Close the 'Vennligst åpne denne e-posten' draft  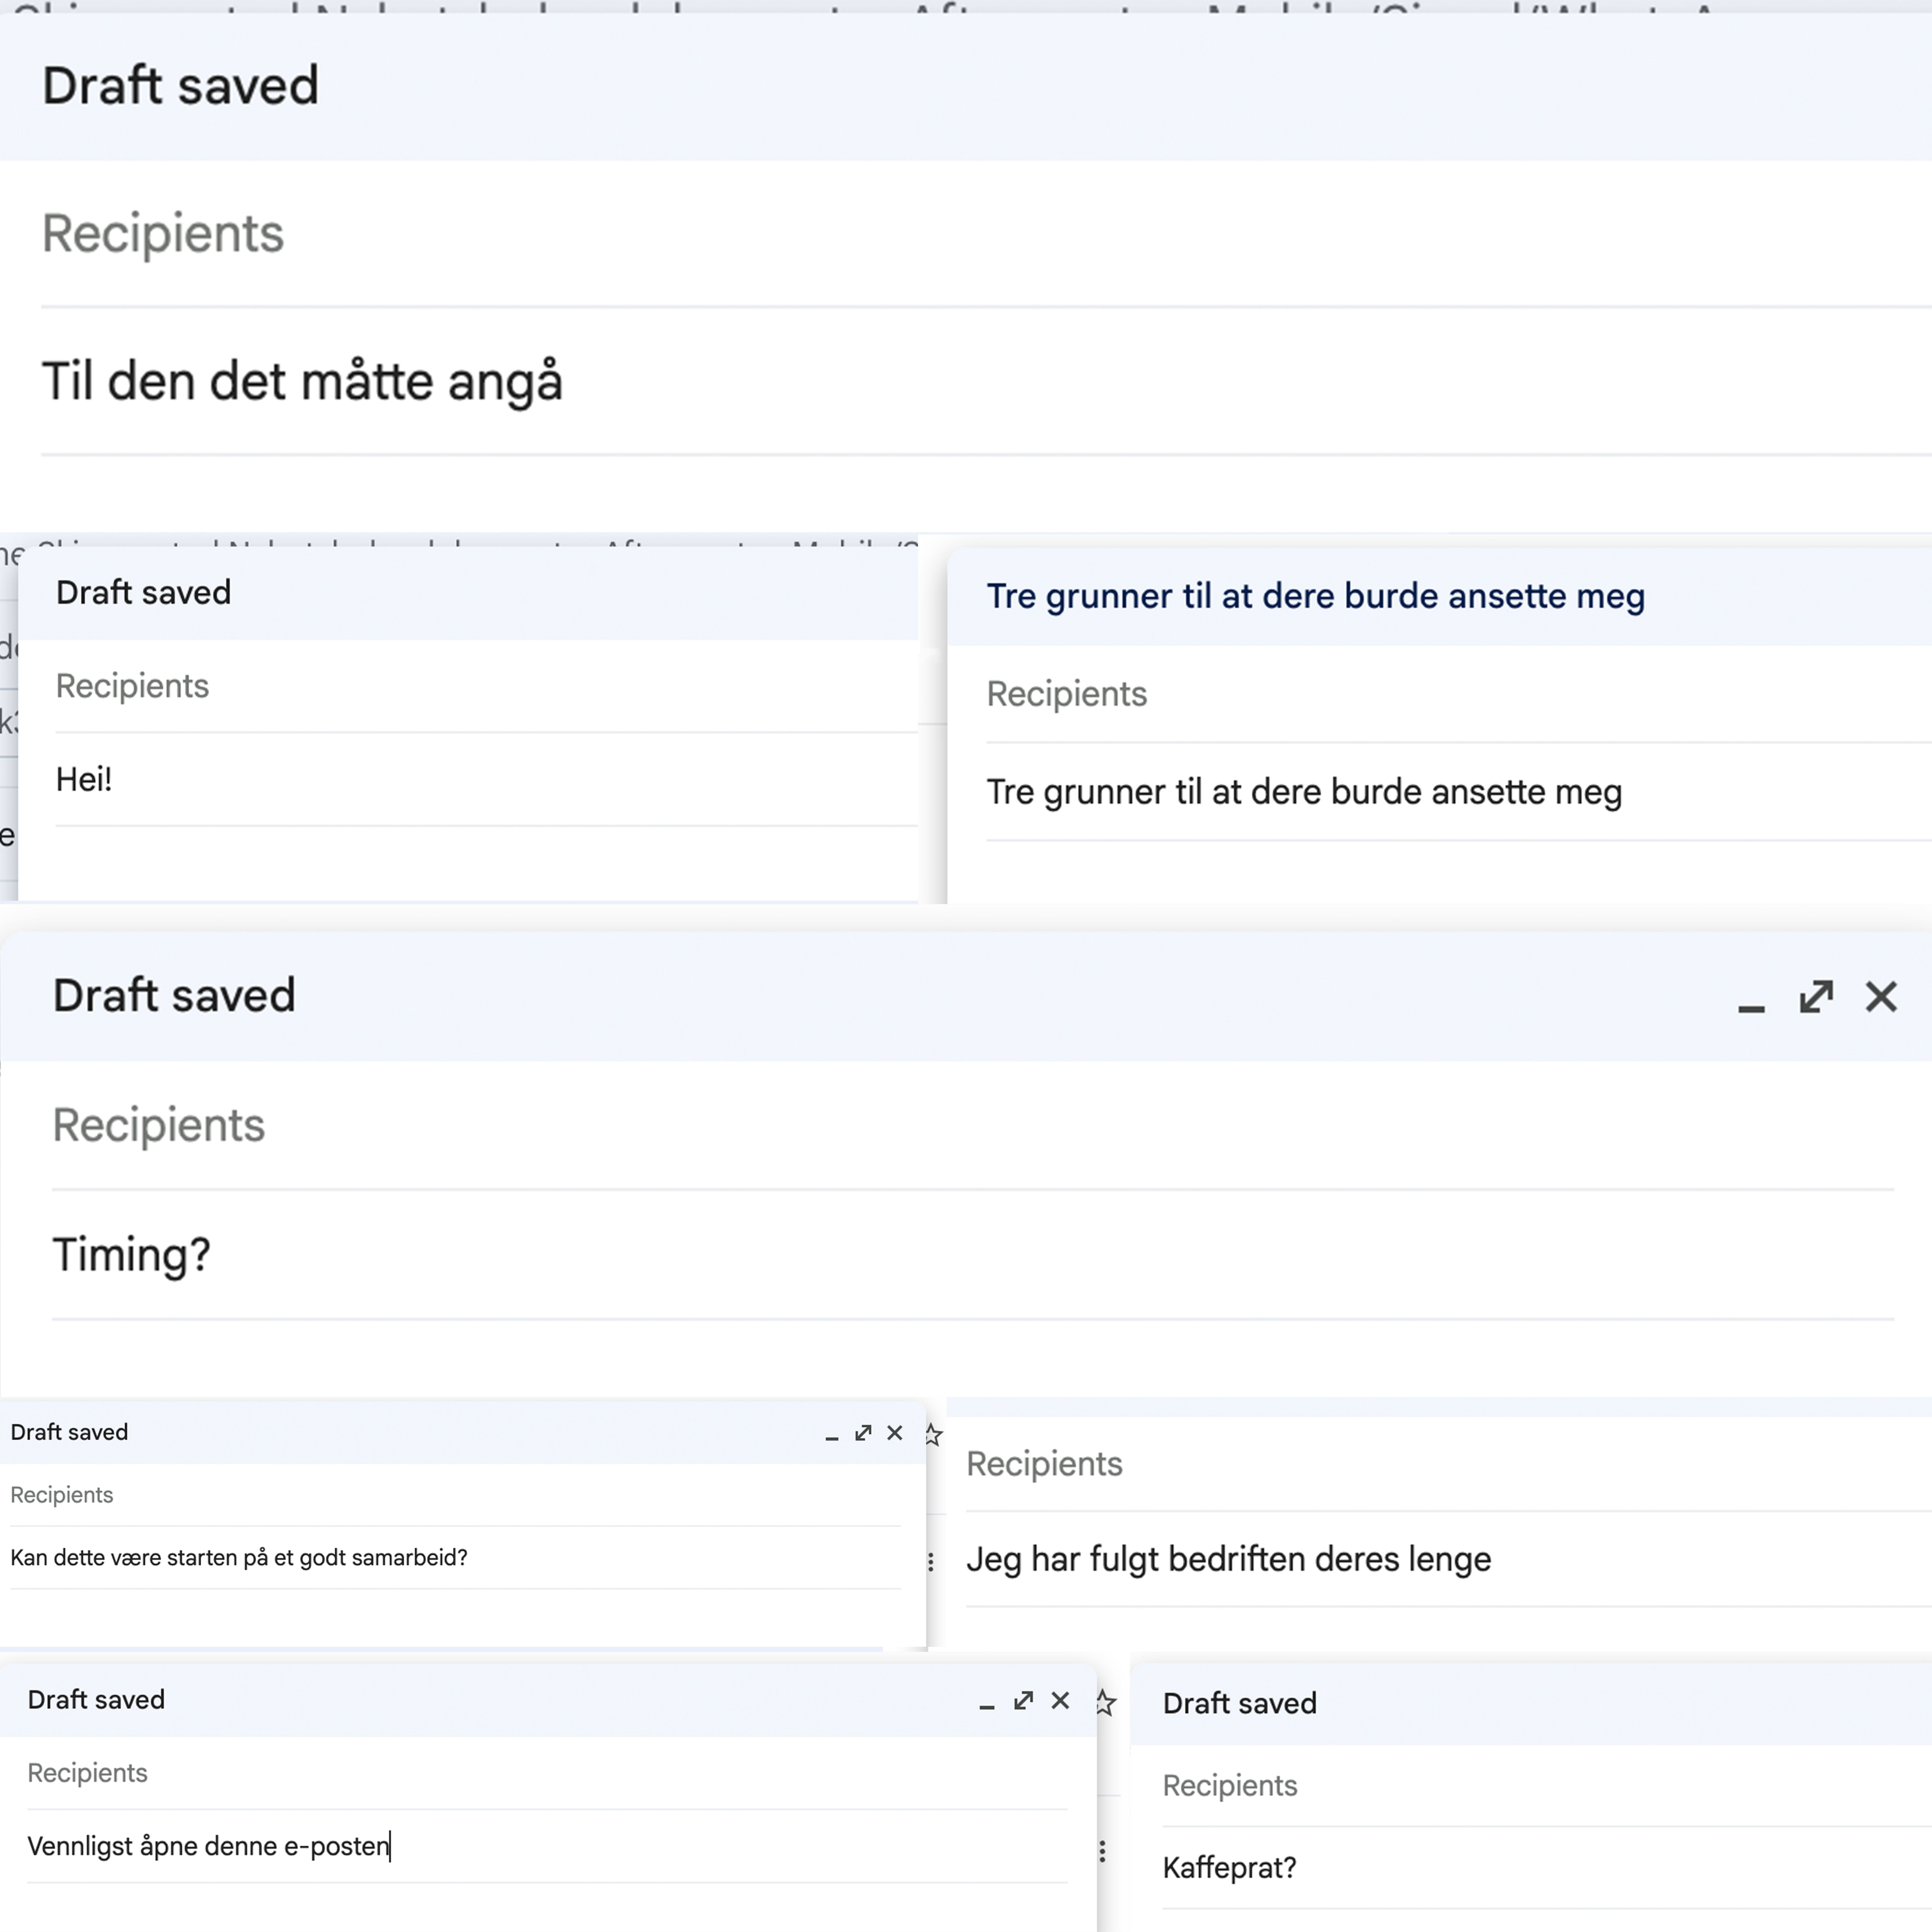1060,1701
